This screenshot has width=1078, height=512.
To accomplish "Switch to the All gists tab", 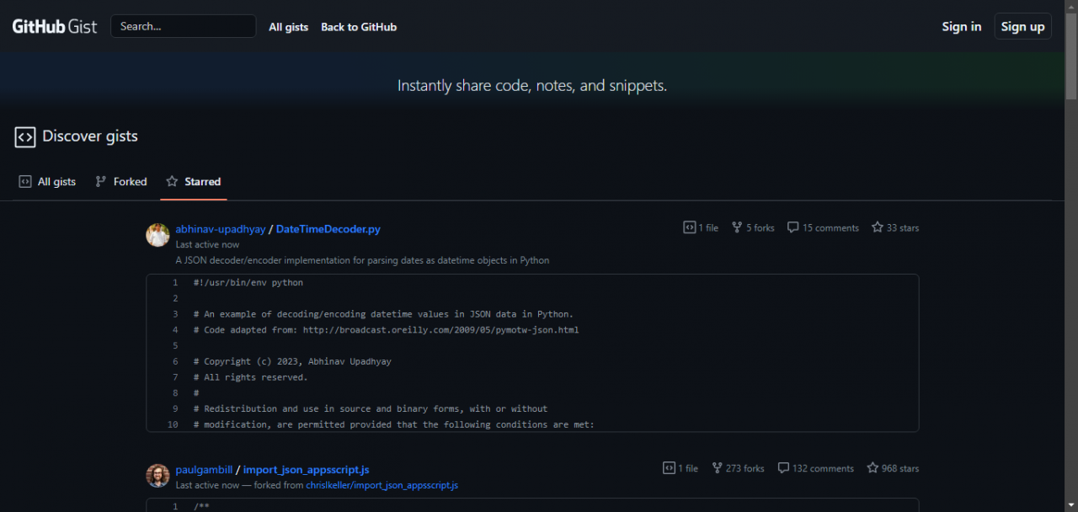I will [48, 182].
